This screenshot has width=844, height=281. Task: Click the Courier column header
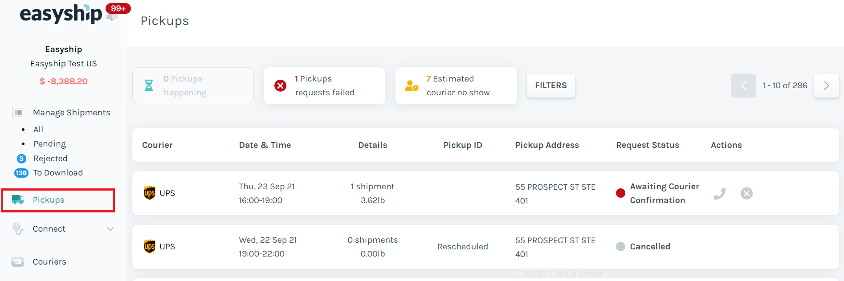pos(157,145)
